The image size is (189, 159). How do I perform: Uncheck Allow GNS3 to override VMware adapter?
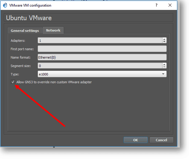click(x=13, y=82)
